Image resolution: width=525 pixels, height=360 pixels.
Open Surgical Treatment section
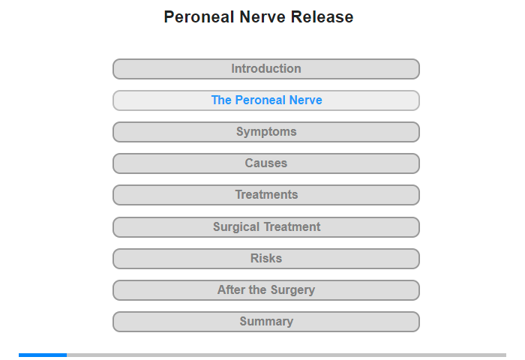pyautogui.click(x=265, y=227)
